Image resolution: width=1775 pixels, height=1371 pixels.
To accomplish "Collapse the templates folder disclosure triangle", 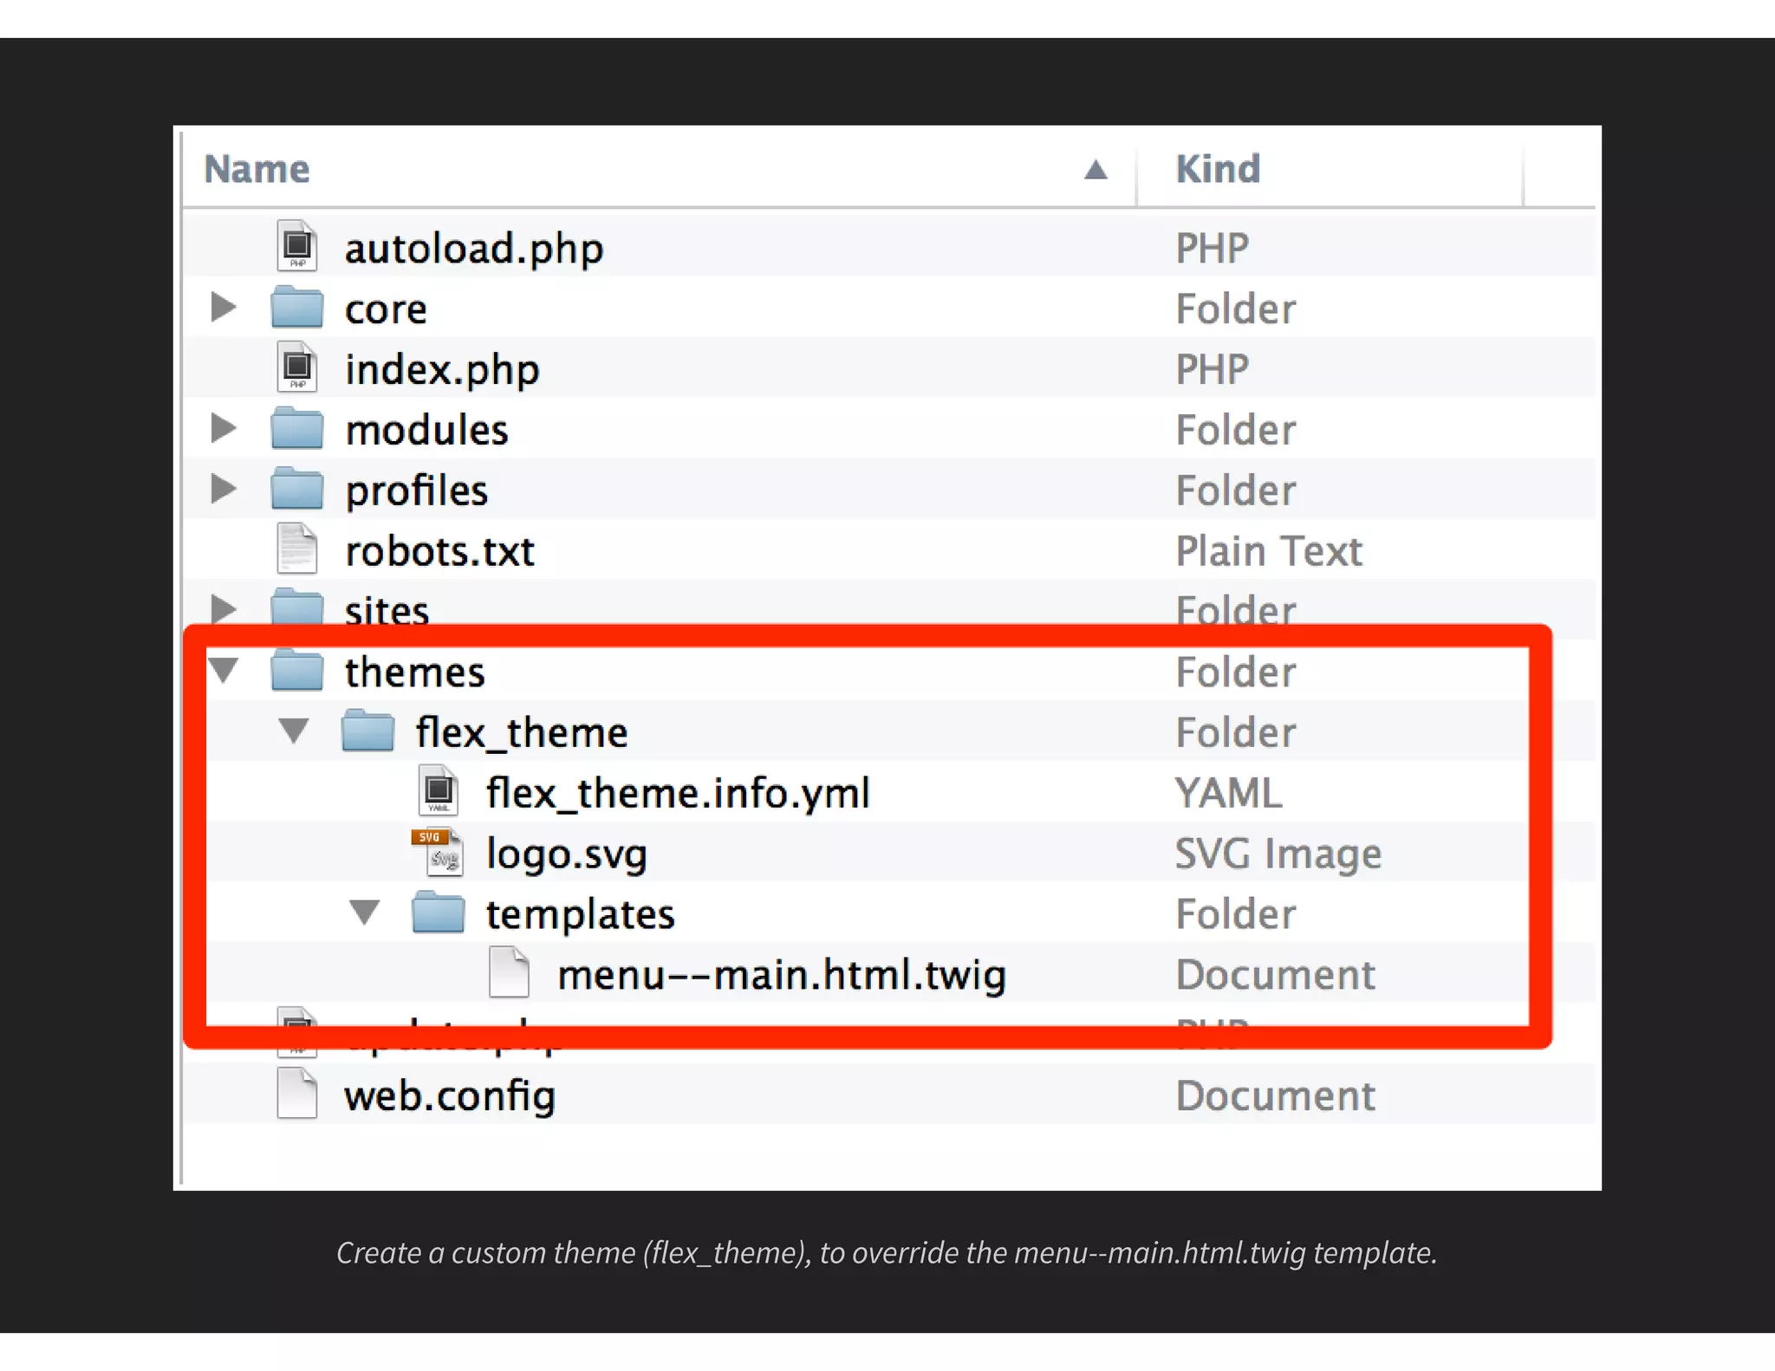I will pyautogui.click(x=364, y=913).
